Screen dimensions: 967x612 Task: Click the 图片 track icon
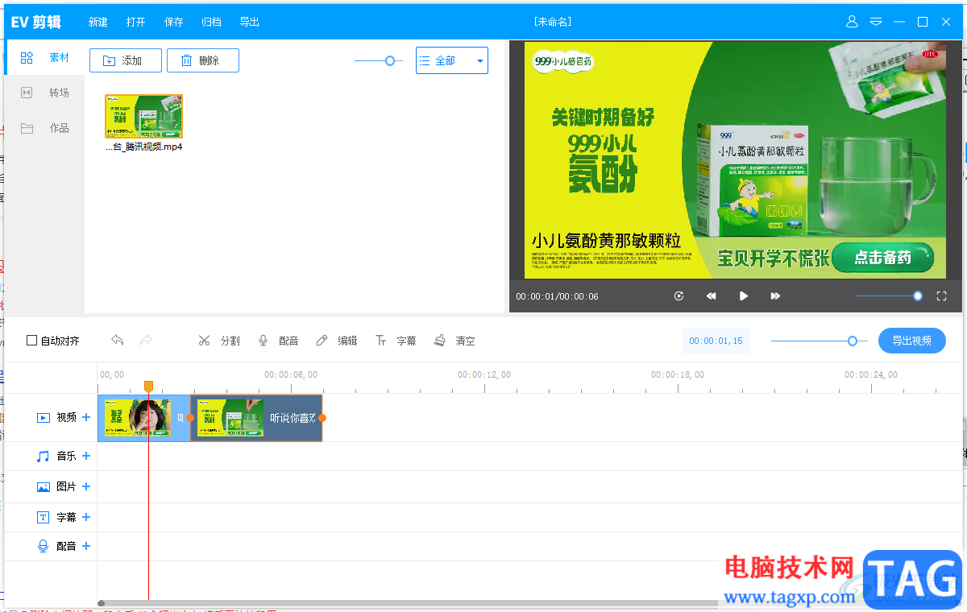[x=44, y=486]
